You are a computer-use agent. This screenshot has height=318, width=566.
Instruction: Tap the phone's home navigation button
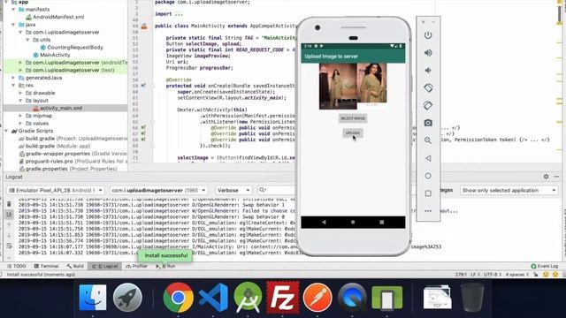pos(353,222)
